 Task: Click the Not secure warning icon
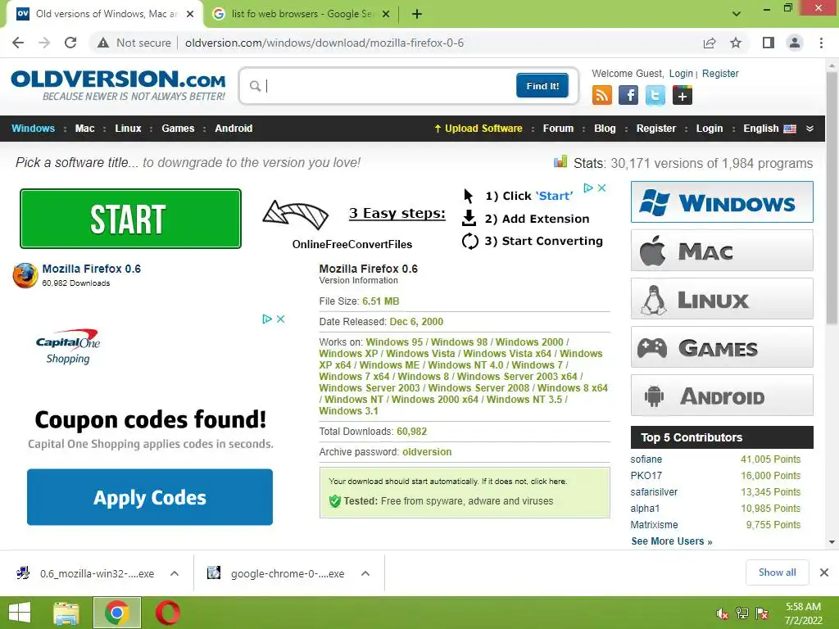pos(102,43)
